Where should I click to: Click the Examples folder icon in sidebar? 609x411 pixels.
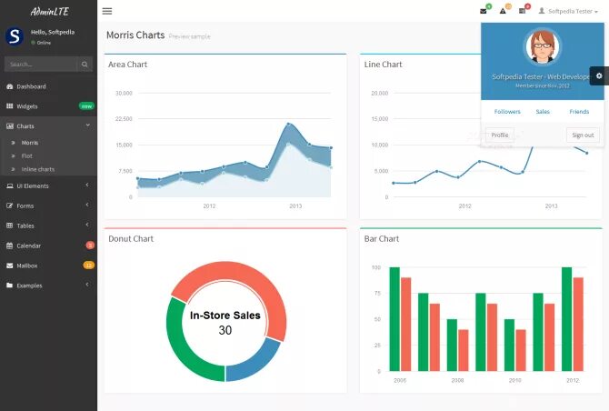10,286
